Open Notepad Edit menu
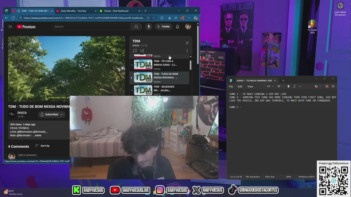351x197 pixels. [x=240, y=86]
